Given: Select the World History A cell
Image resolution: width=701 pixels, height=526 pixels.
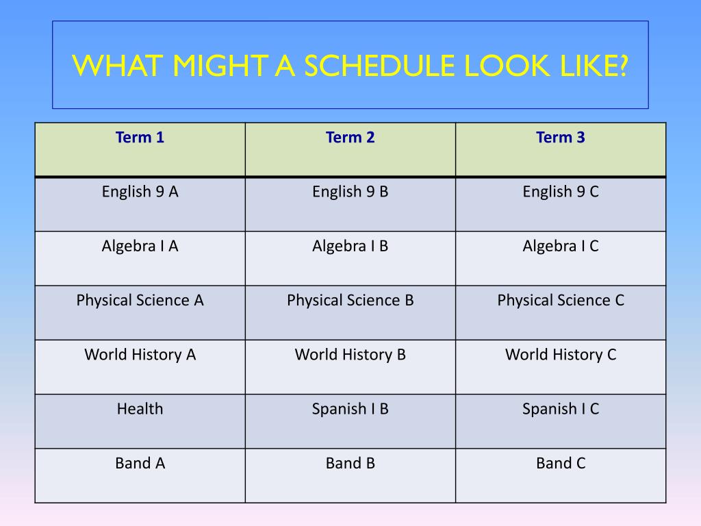Looking at the screenshot, I should tap(140, 367).
